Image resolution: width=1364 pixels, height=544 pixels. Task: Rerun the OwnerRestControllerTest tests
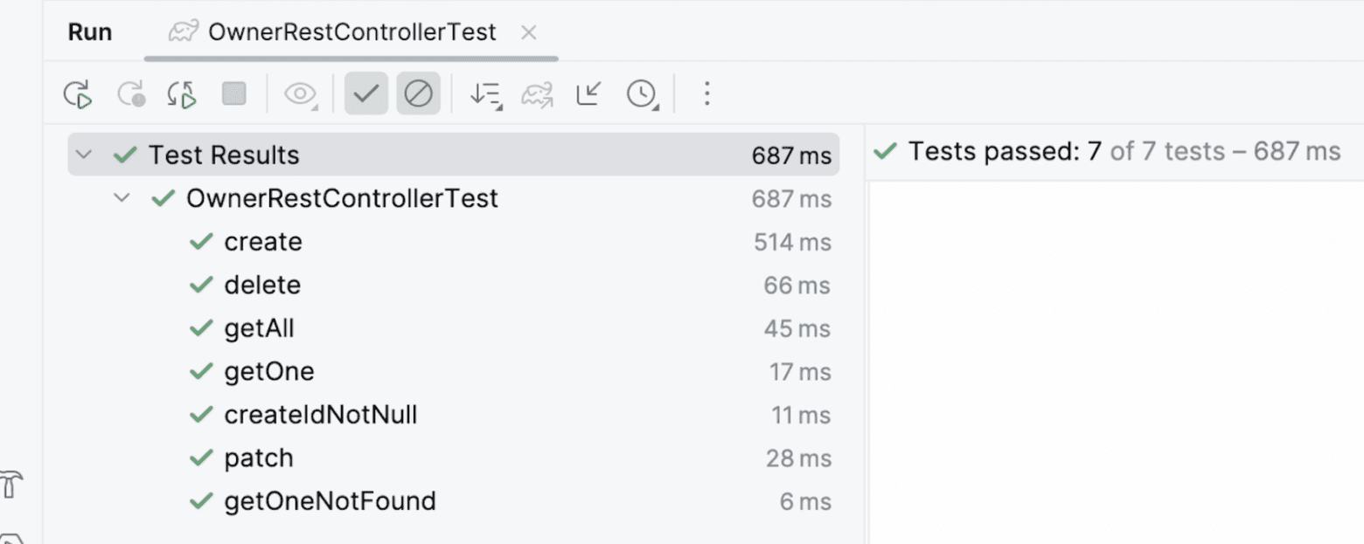[78, 93]
